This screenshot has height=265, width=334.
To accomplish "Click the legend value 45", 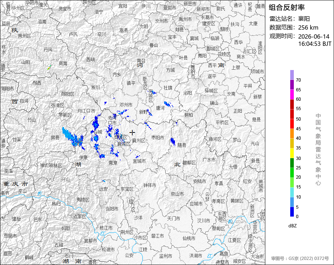I will 299,129.
